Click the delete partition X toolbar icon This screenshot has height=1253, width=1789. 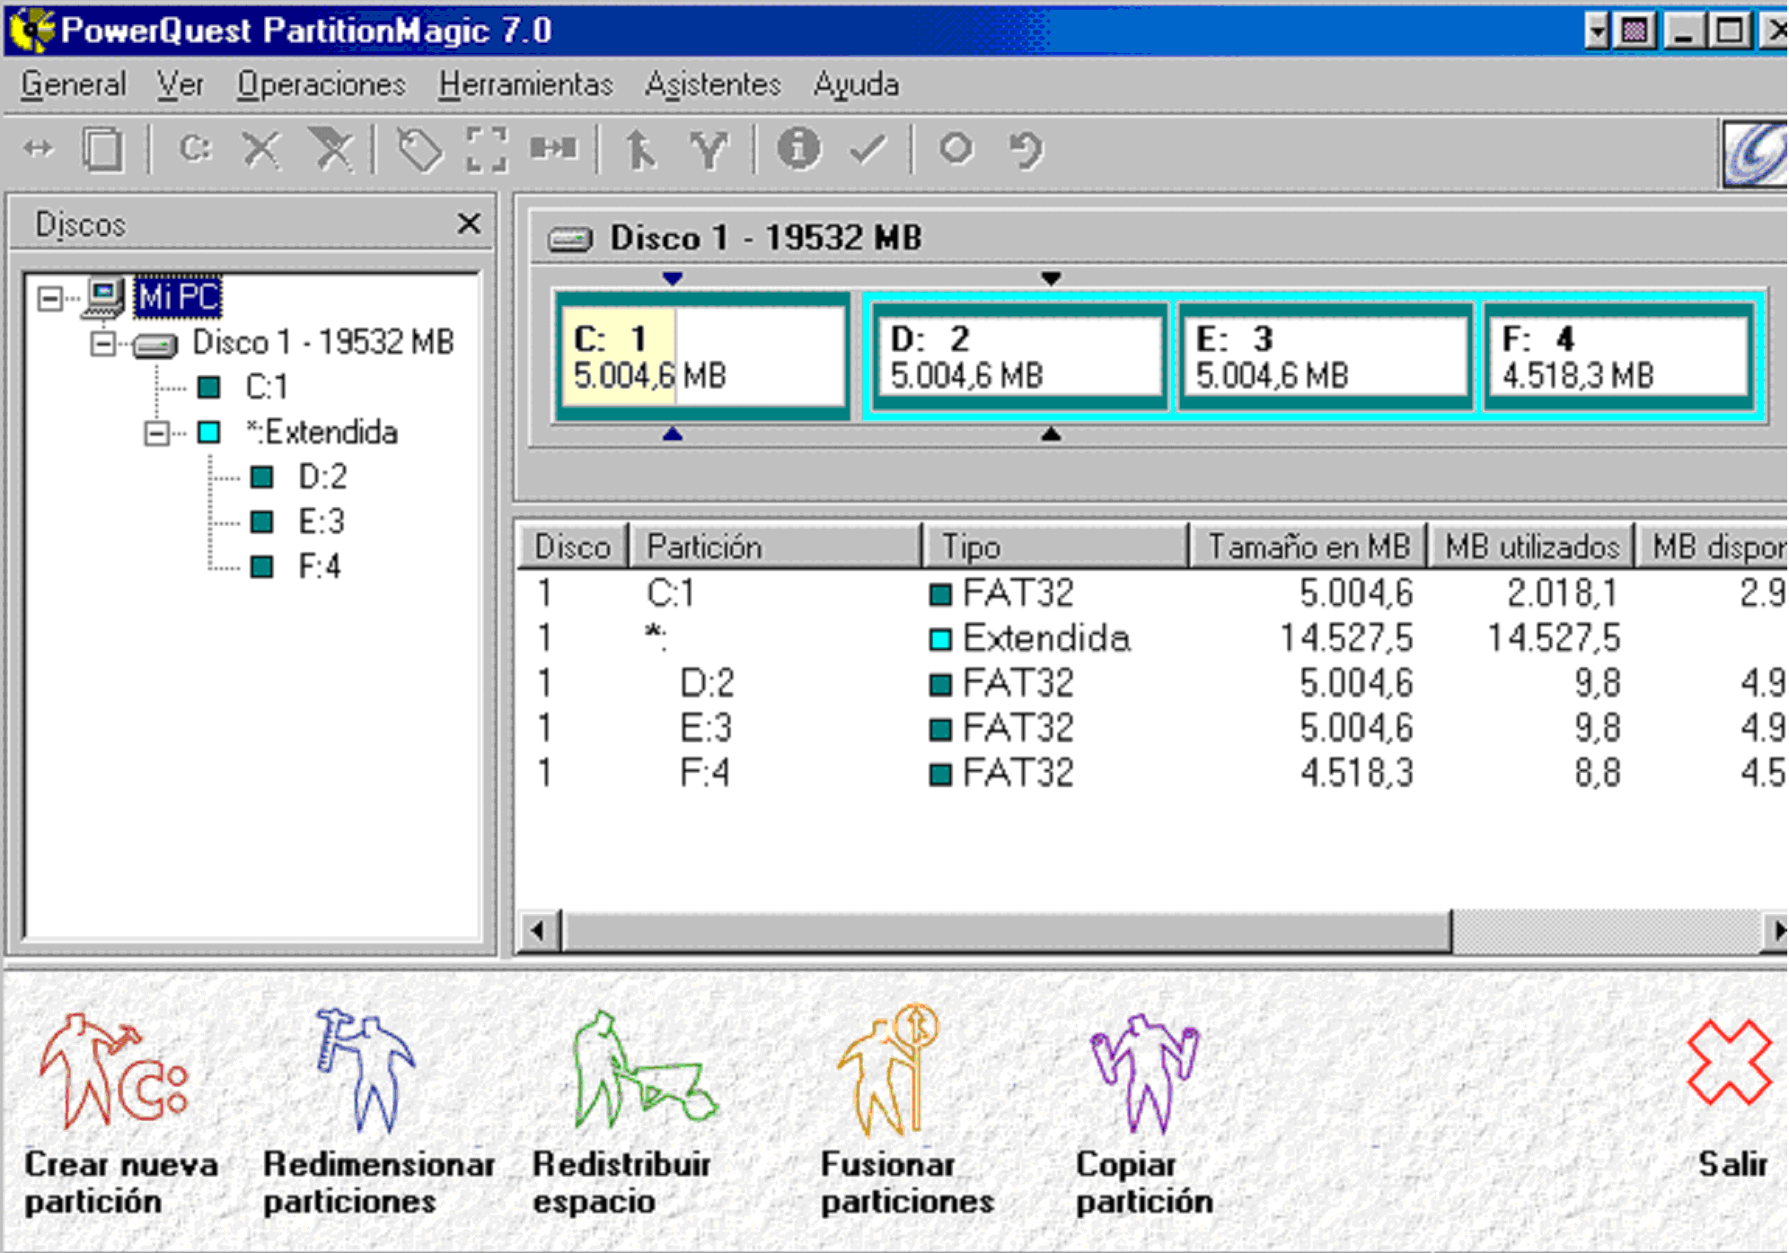click(x=262, y=148)
